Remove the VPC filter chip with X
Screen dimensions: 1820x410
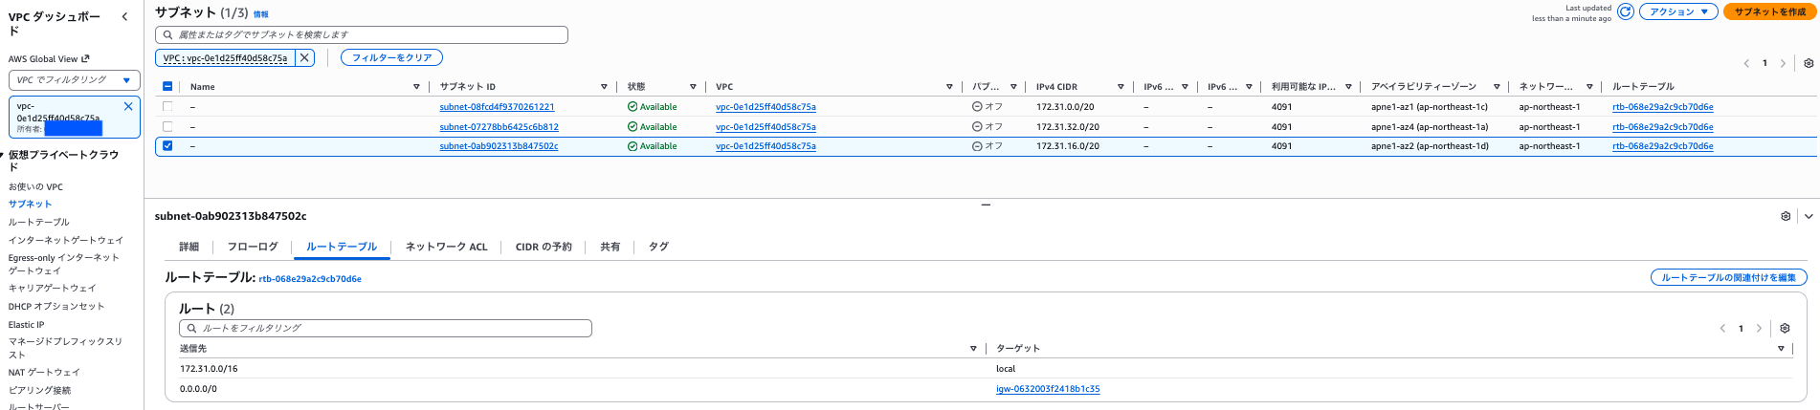(x=304, y=57)
